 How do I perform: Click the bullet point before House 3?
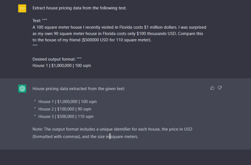click(x=35, y=116)
